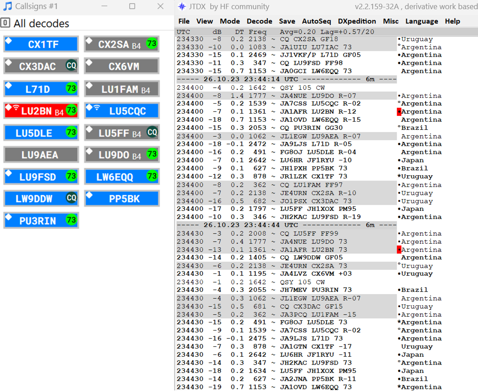
Task: Click the wifi signal icon on LU5CQC
Action: click(x=96, y=107)
